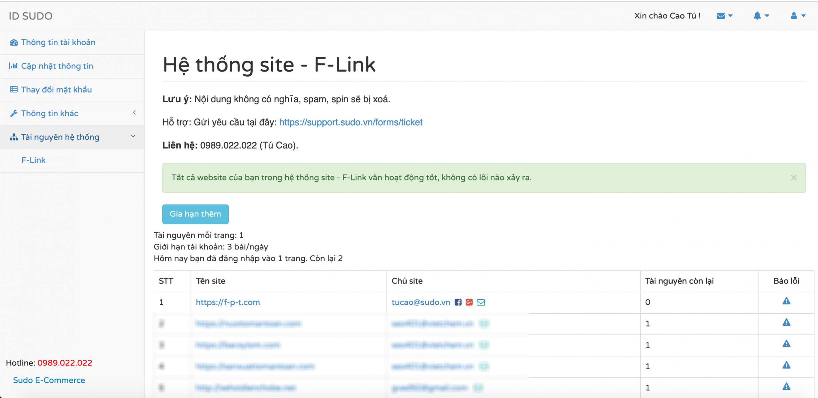This screenshot has width=818, height=398.
Task: Open Thay đổi mật khẩu menu item
Action: (x=56, y=90)
